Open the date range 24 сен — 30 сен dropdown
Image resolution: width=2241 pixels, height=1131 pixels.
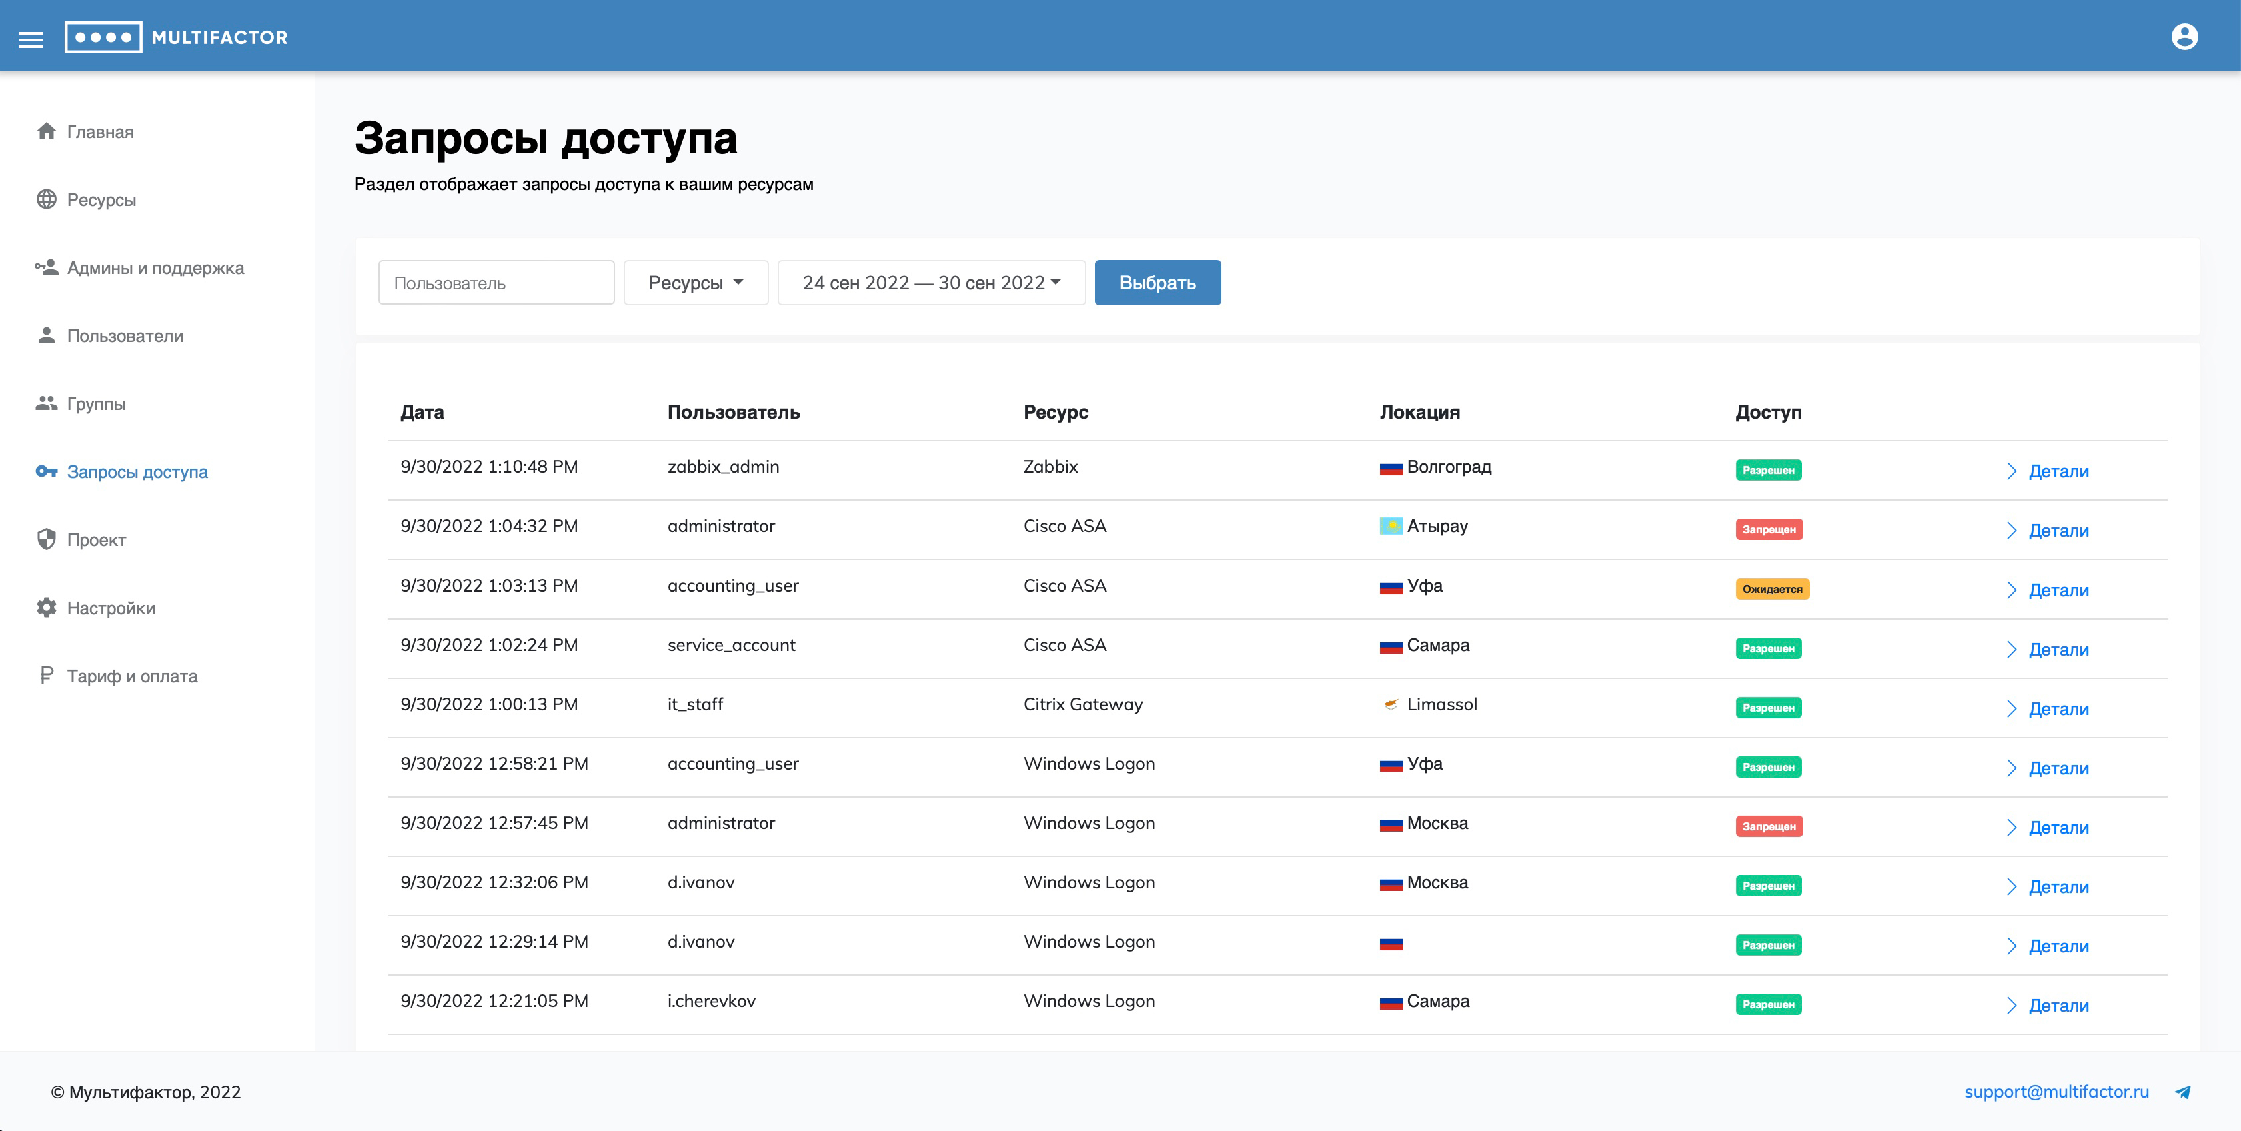tap(931, 283)
